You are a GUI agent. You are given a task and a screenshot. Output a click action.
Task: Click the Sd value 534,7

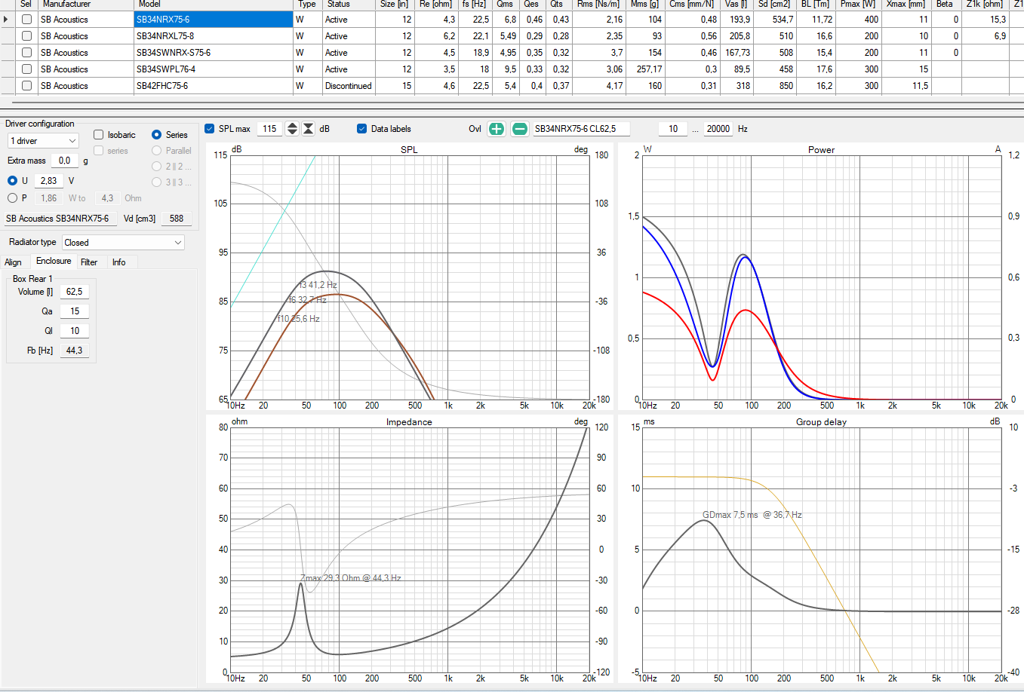[776, 20]
